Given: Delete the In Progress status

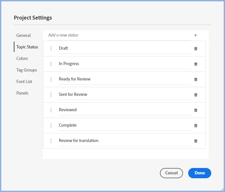Looking at the screenshot, I should (x=196, y=64).
